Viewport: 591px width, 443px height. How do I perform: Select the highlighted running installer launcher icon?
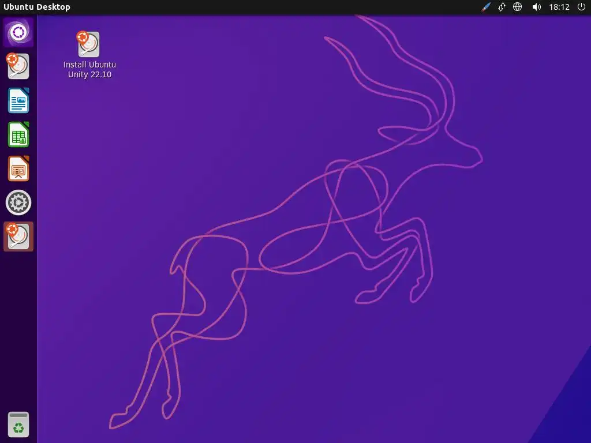pos(18,236)
